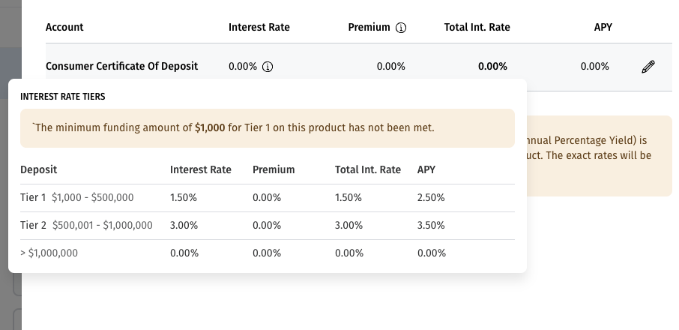Edit the Consumer Certificate Of Deposit with pencil icon

point(648,67)
